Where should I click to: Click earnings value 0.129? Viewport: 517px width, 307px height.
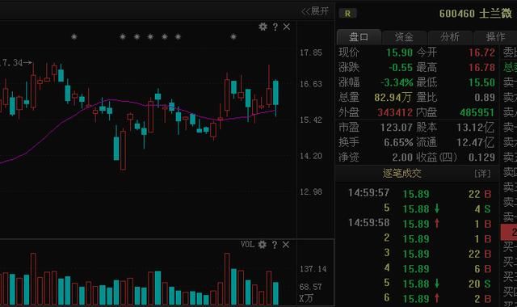tap(481, 158)
